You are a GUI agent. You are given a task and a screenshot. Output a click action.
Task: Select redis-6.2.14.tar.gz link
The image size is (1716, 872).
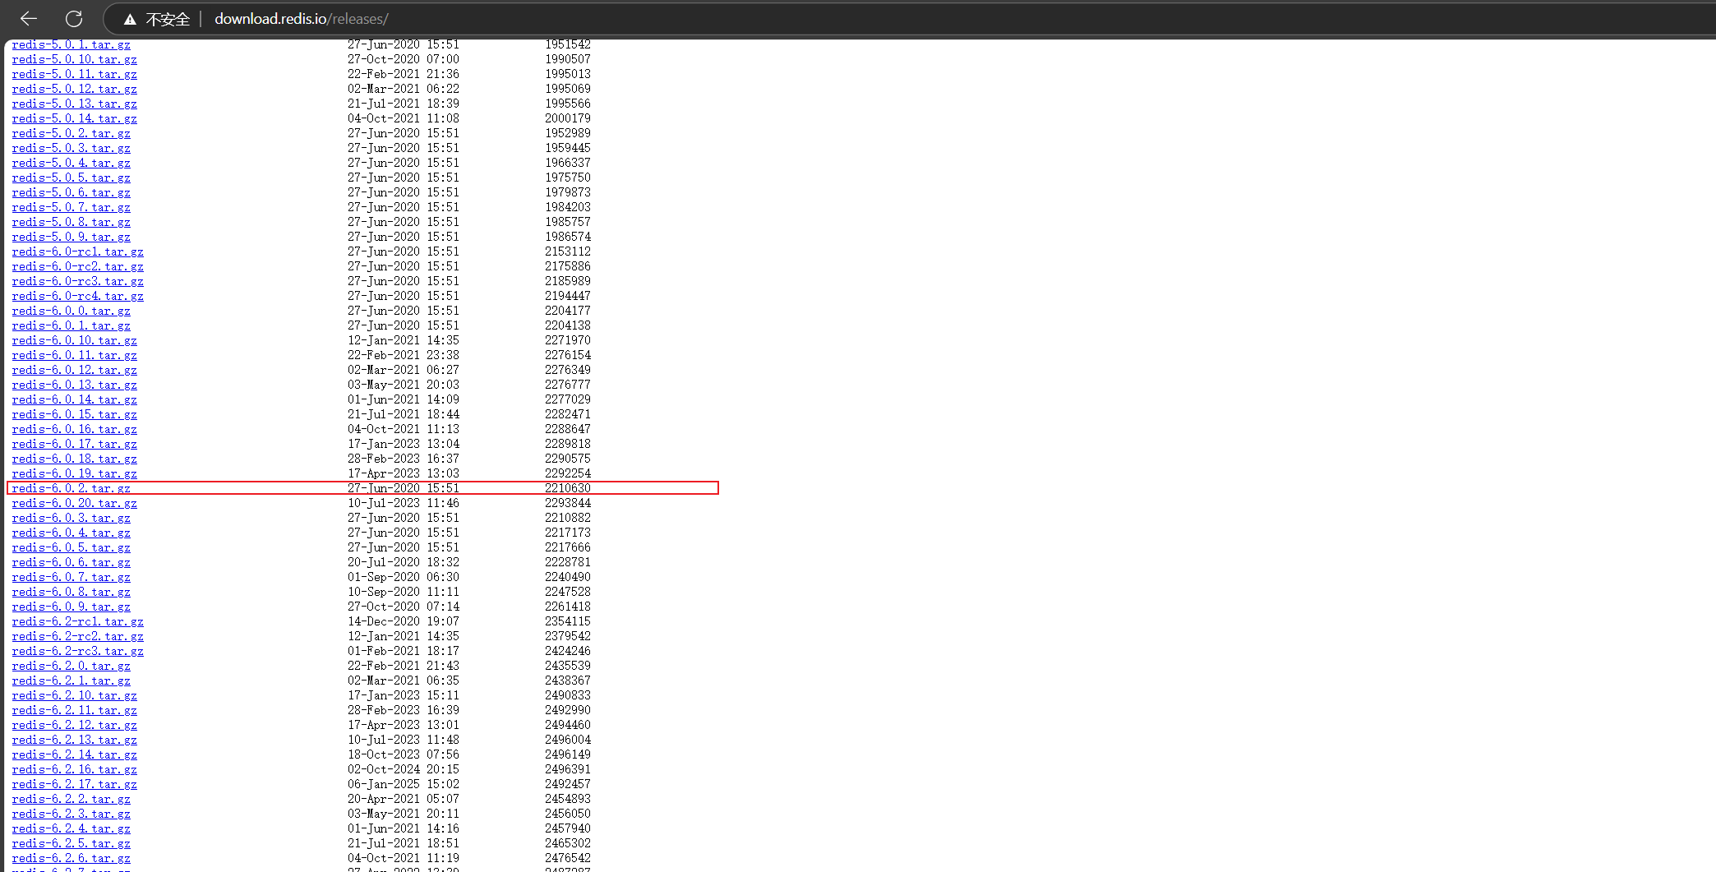pyautogui.click(x=75, y=754)
